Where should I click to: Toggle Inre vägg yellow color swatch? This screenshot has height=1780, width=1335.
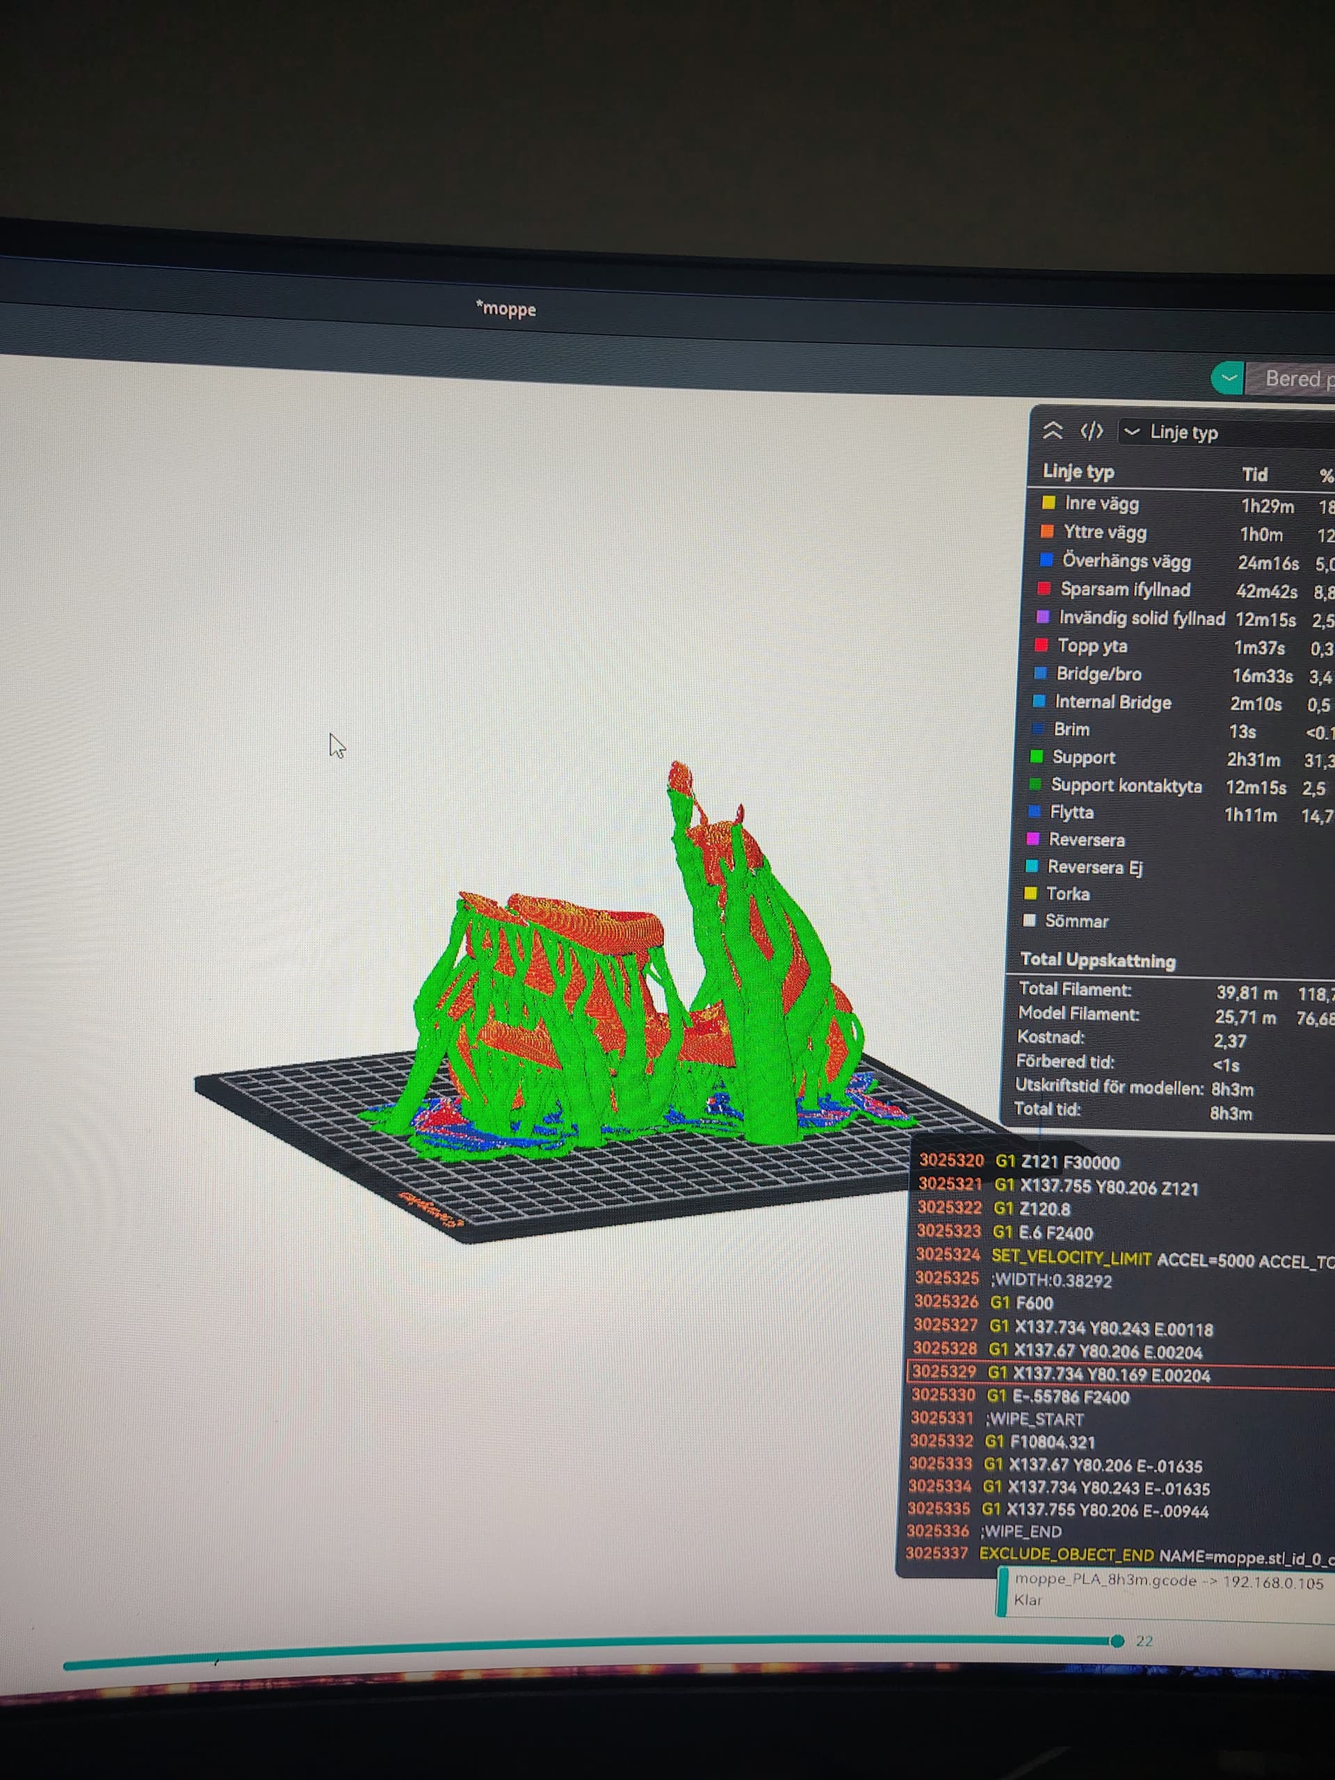point(1049,503)
